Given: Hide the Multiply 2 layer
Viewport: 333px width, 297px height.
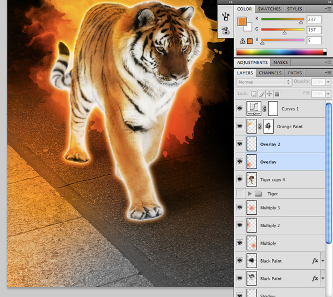Looking at the screenshot, I should [240, 225].
